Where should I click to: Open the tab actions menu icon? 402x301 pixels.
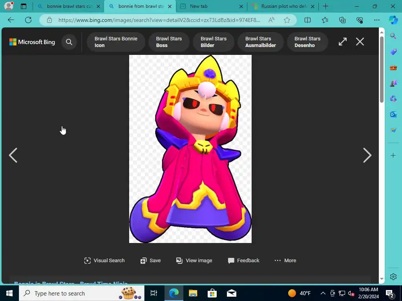click(24, 6)
